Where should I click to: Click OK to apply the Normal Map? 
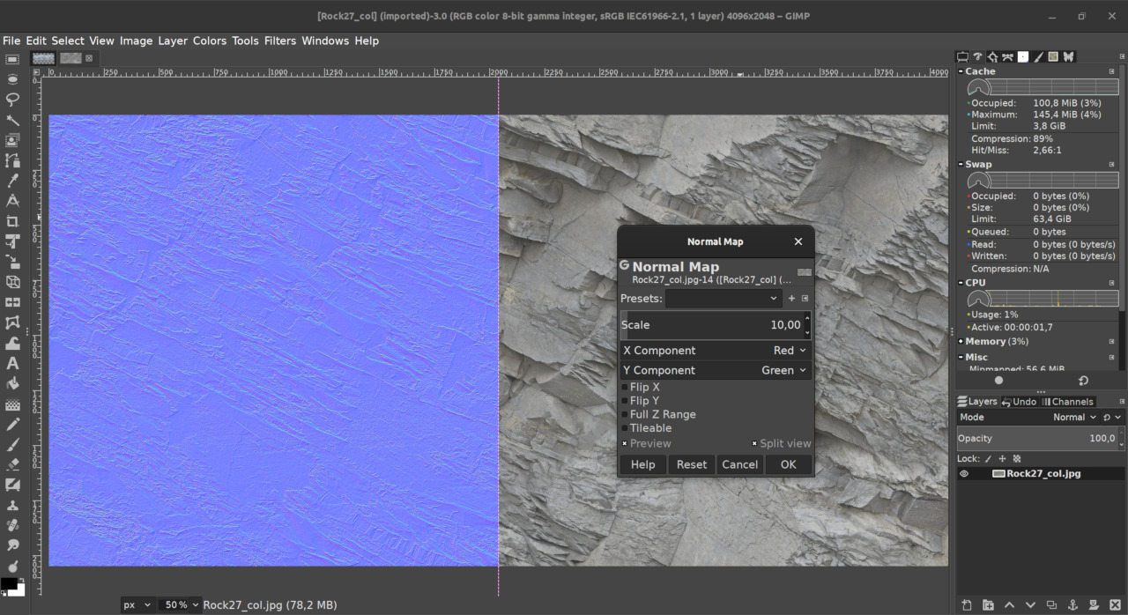click(x=787, y=464)
